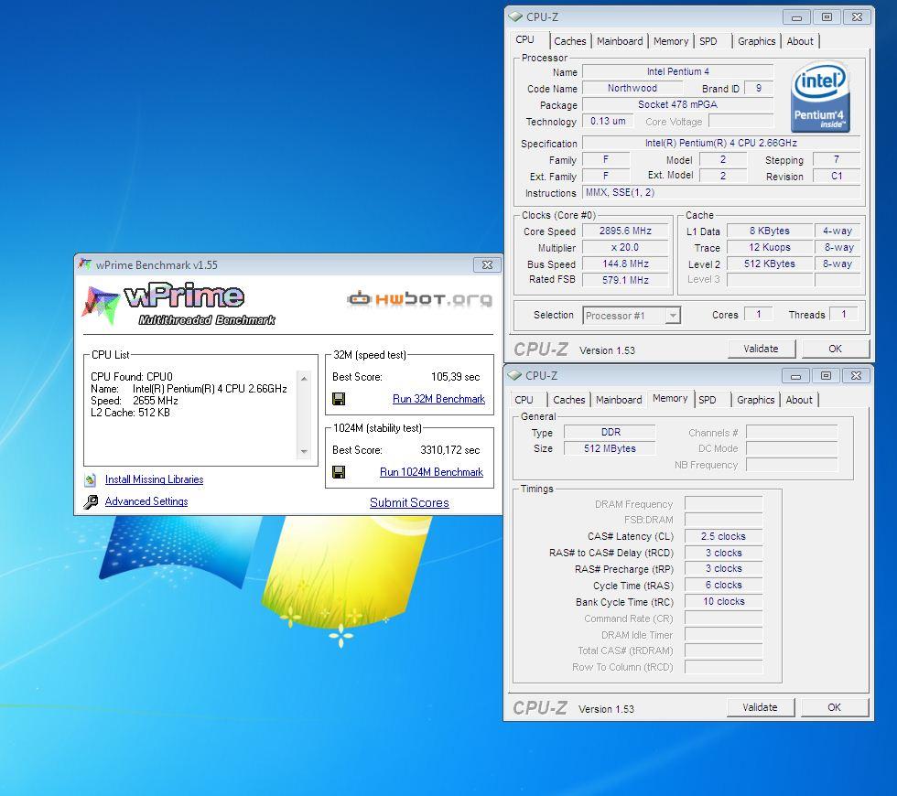Click the Threads count field

tap(844, 314)
